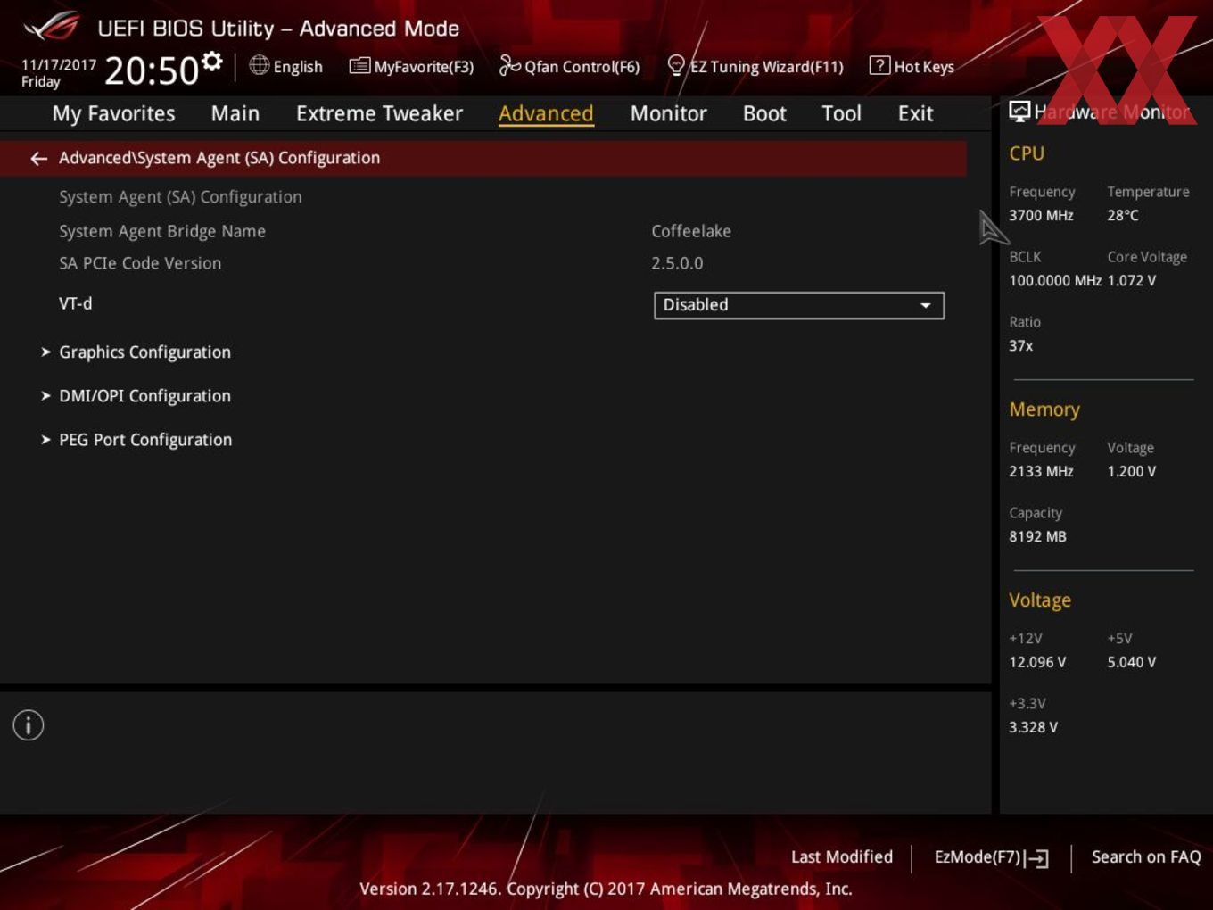Click capacity 8192 MB value
This screenshot has height=910, width=1213.
pos(1037,536)
